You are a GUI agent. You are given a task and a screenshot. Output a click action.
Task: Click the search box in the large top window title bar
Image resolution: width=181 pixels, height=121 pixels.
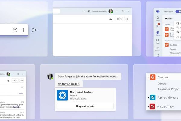[56, 11]
